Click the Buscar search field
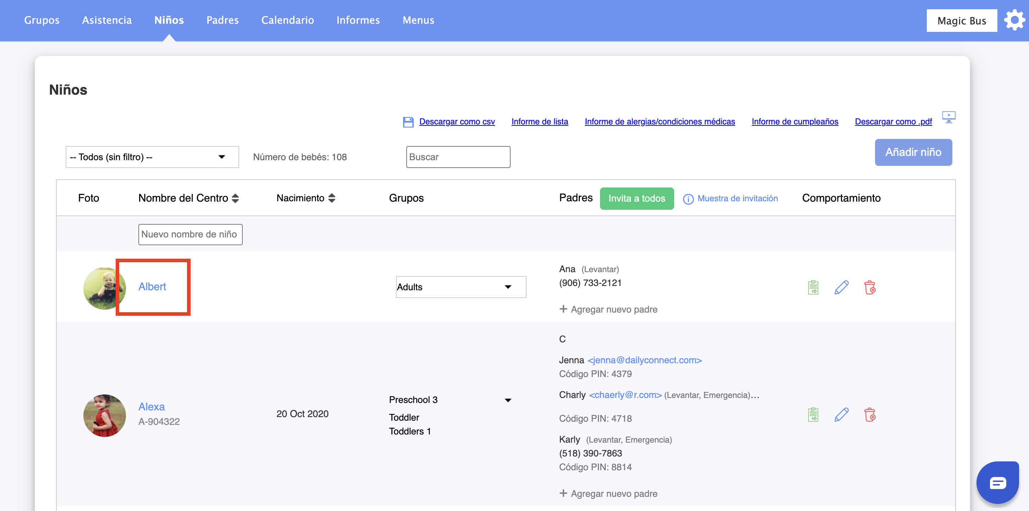Image resolution: width=1029 pixels, height=511 pixels. point(458,157)
